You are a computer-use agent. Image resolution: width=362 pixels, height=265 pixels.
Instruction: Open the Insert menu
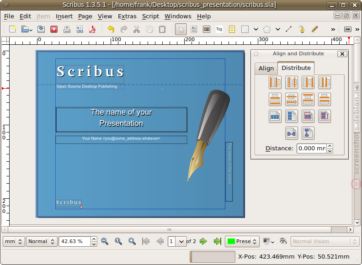tap(64, 16)
